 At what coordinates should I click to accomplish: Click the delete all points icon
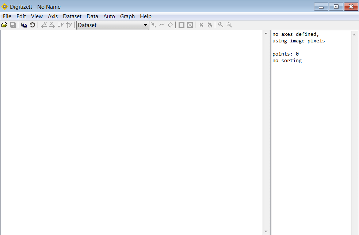coord(210,25)
